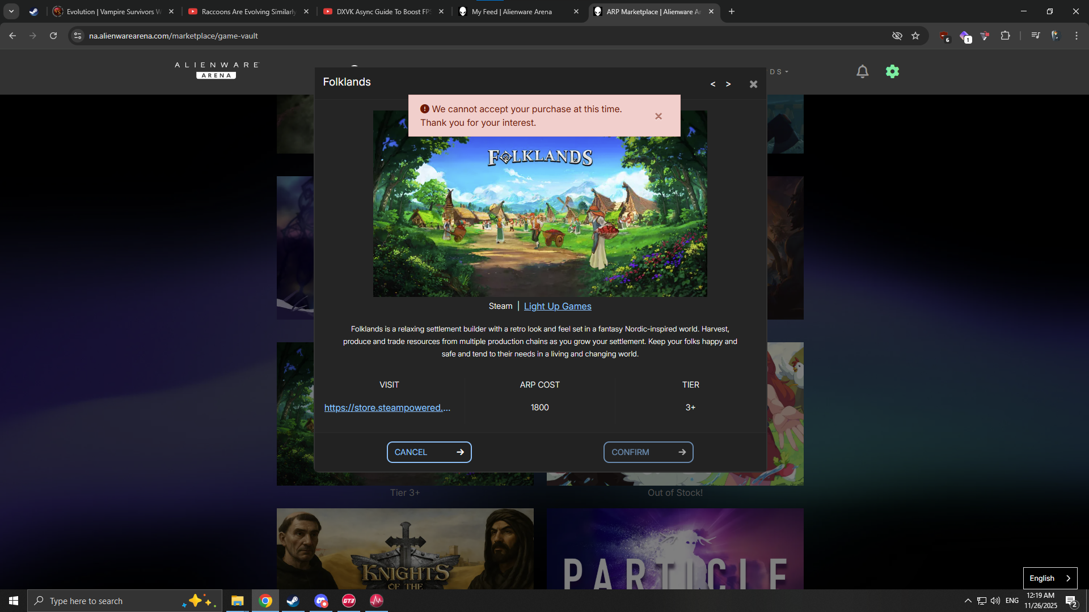Click the address bar URL

(x=174, y=36)
